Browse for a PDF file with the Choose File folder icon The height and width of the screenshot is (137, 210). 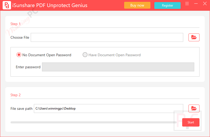click(194, 37)
